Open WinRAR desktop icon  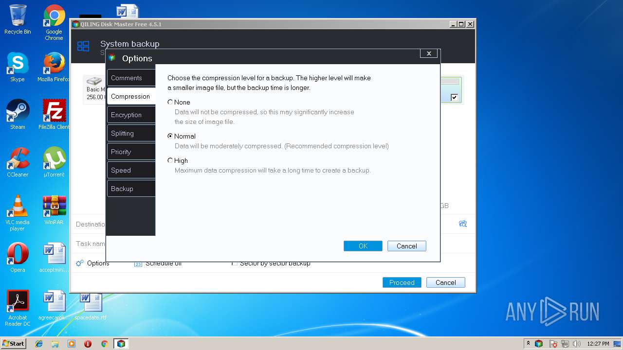tap(54, 210)
